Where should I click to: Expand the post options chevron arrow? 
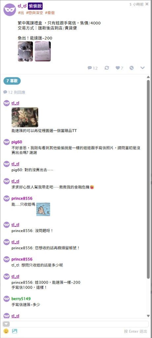coord(142,68)
